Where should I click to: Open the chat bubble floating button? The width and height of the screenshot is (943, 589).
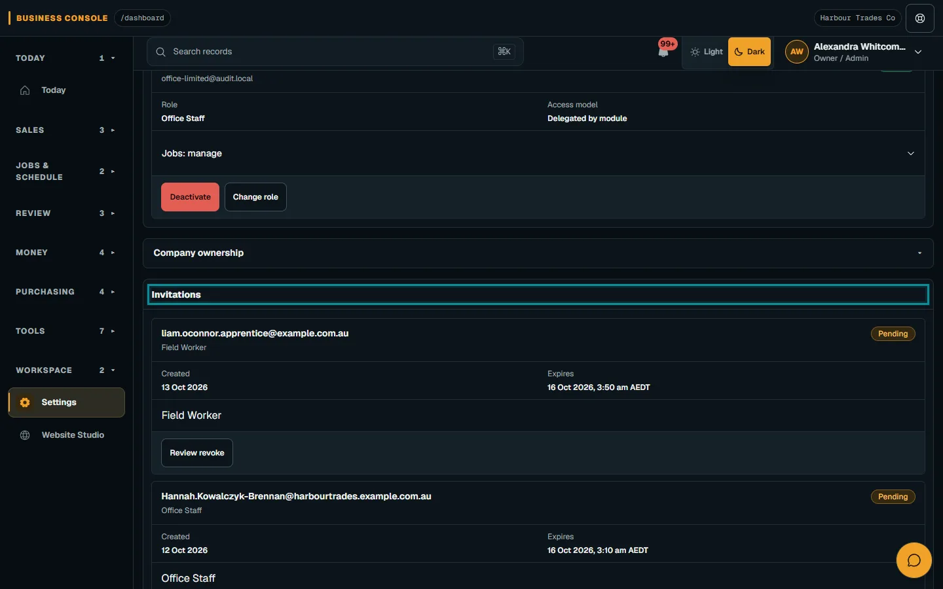(x=914, y=560)
